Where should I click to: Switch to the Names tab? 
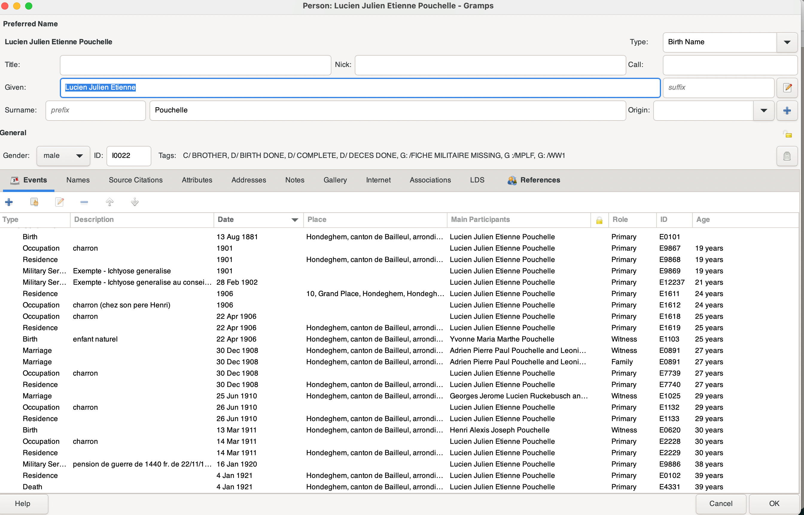tap(78, 180)
